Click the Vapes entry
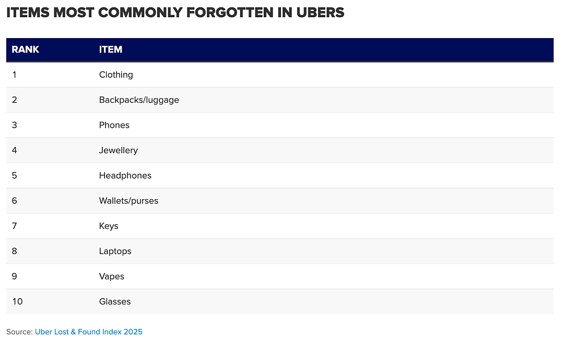The width and height of the screenshot is (564, 343). coord(112,277)
